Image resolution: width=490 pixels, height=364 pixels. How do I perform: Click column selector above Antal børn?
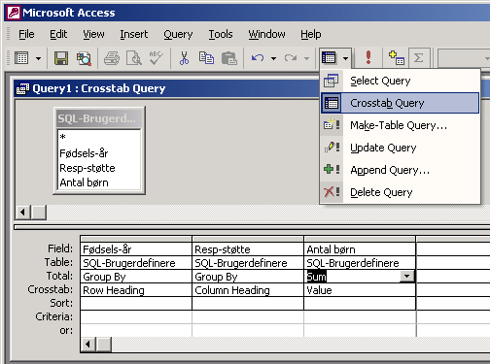(360, 239)
